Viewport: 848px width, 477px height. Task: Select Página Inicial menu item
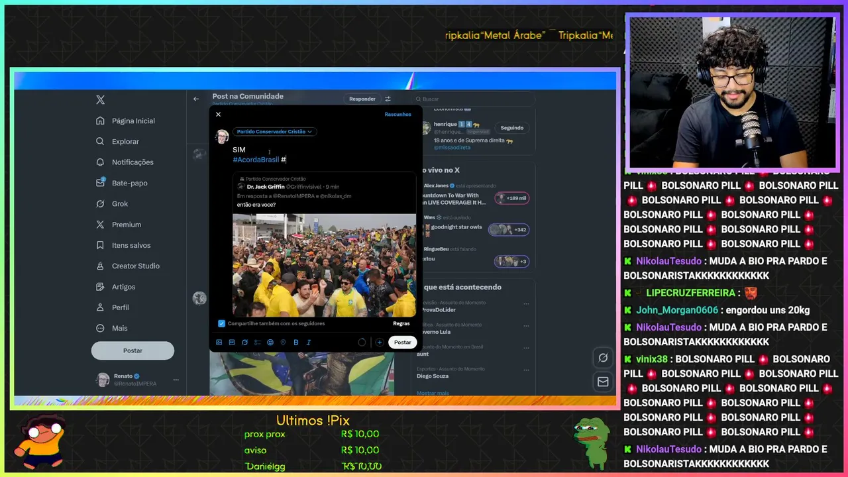(133, 121)
